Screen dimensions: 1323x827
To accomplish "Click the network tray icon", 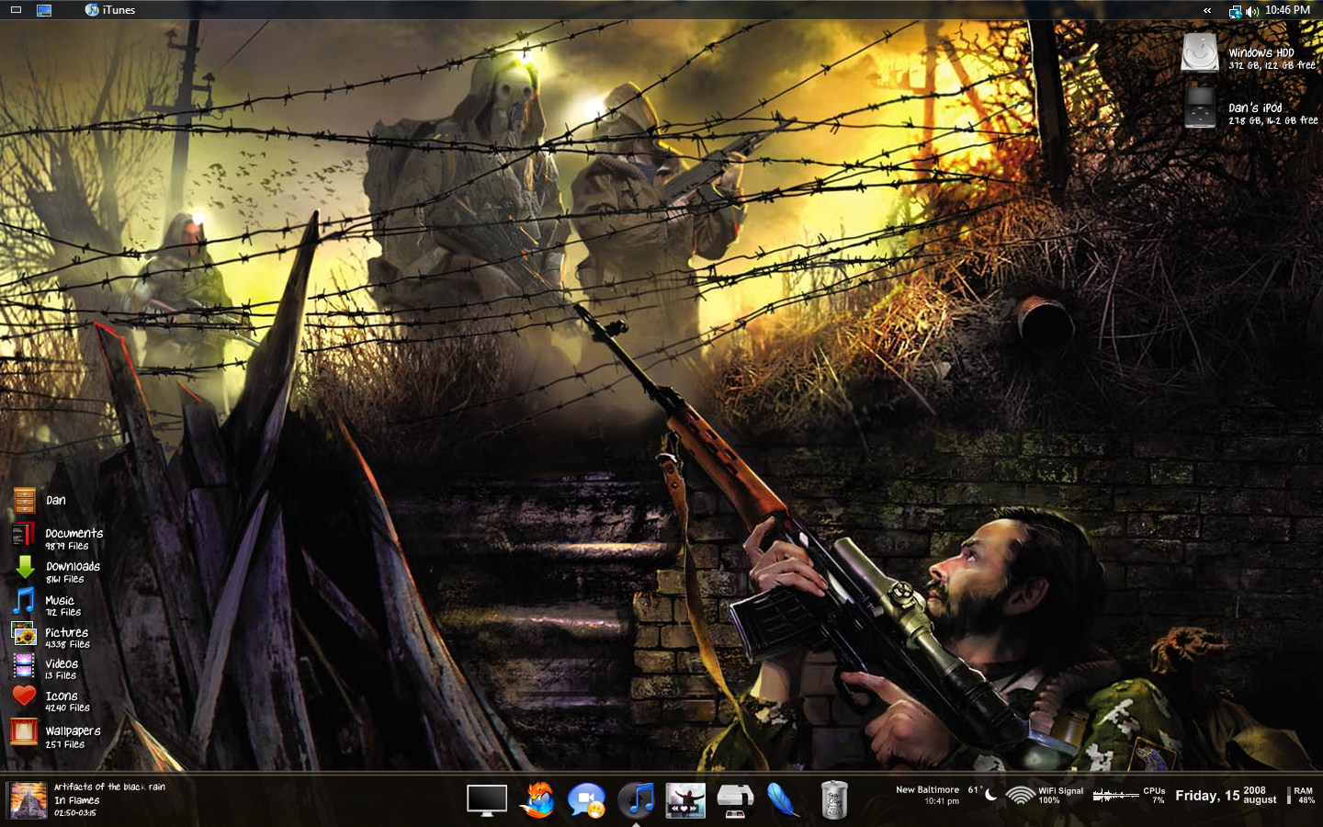I will pyautogui.click(x=1236, y=11).
